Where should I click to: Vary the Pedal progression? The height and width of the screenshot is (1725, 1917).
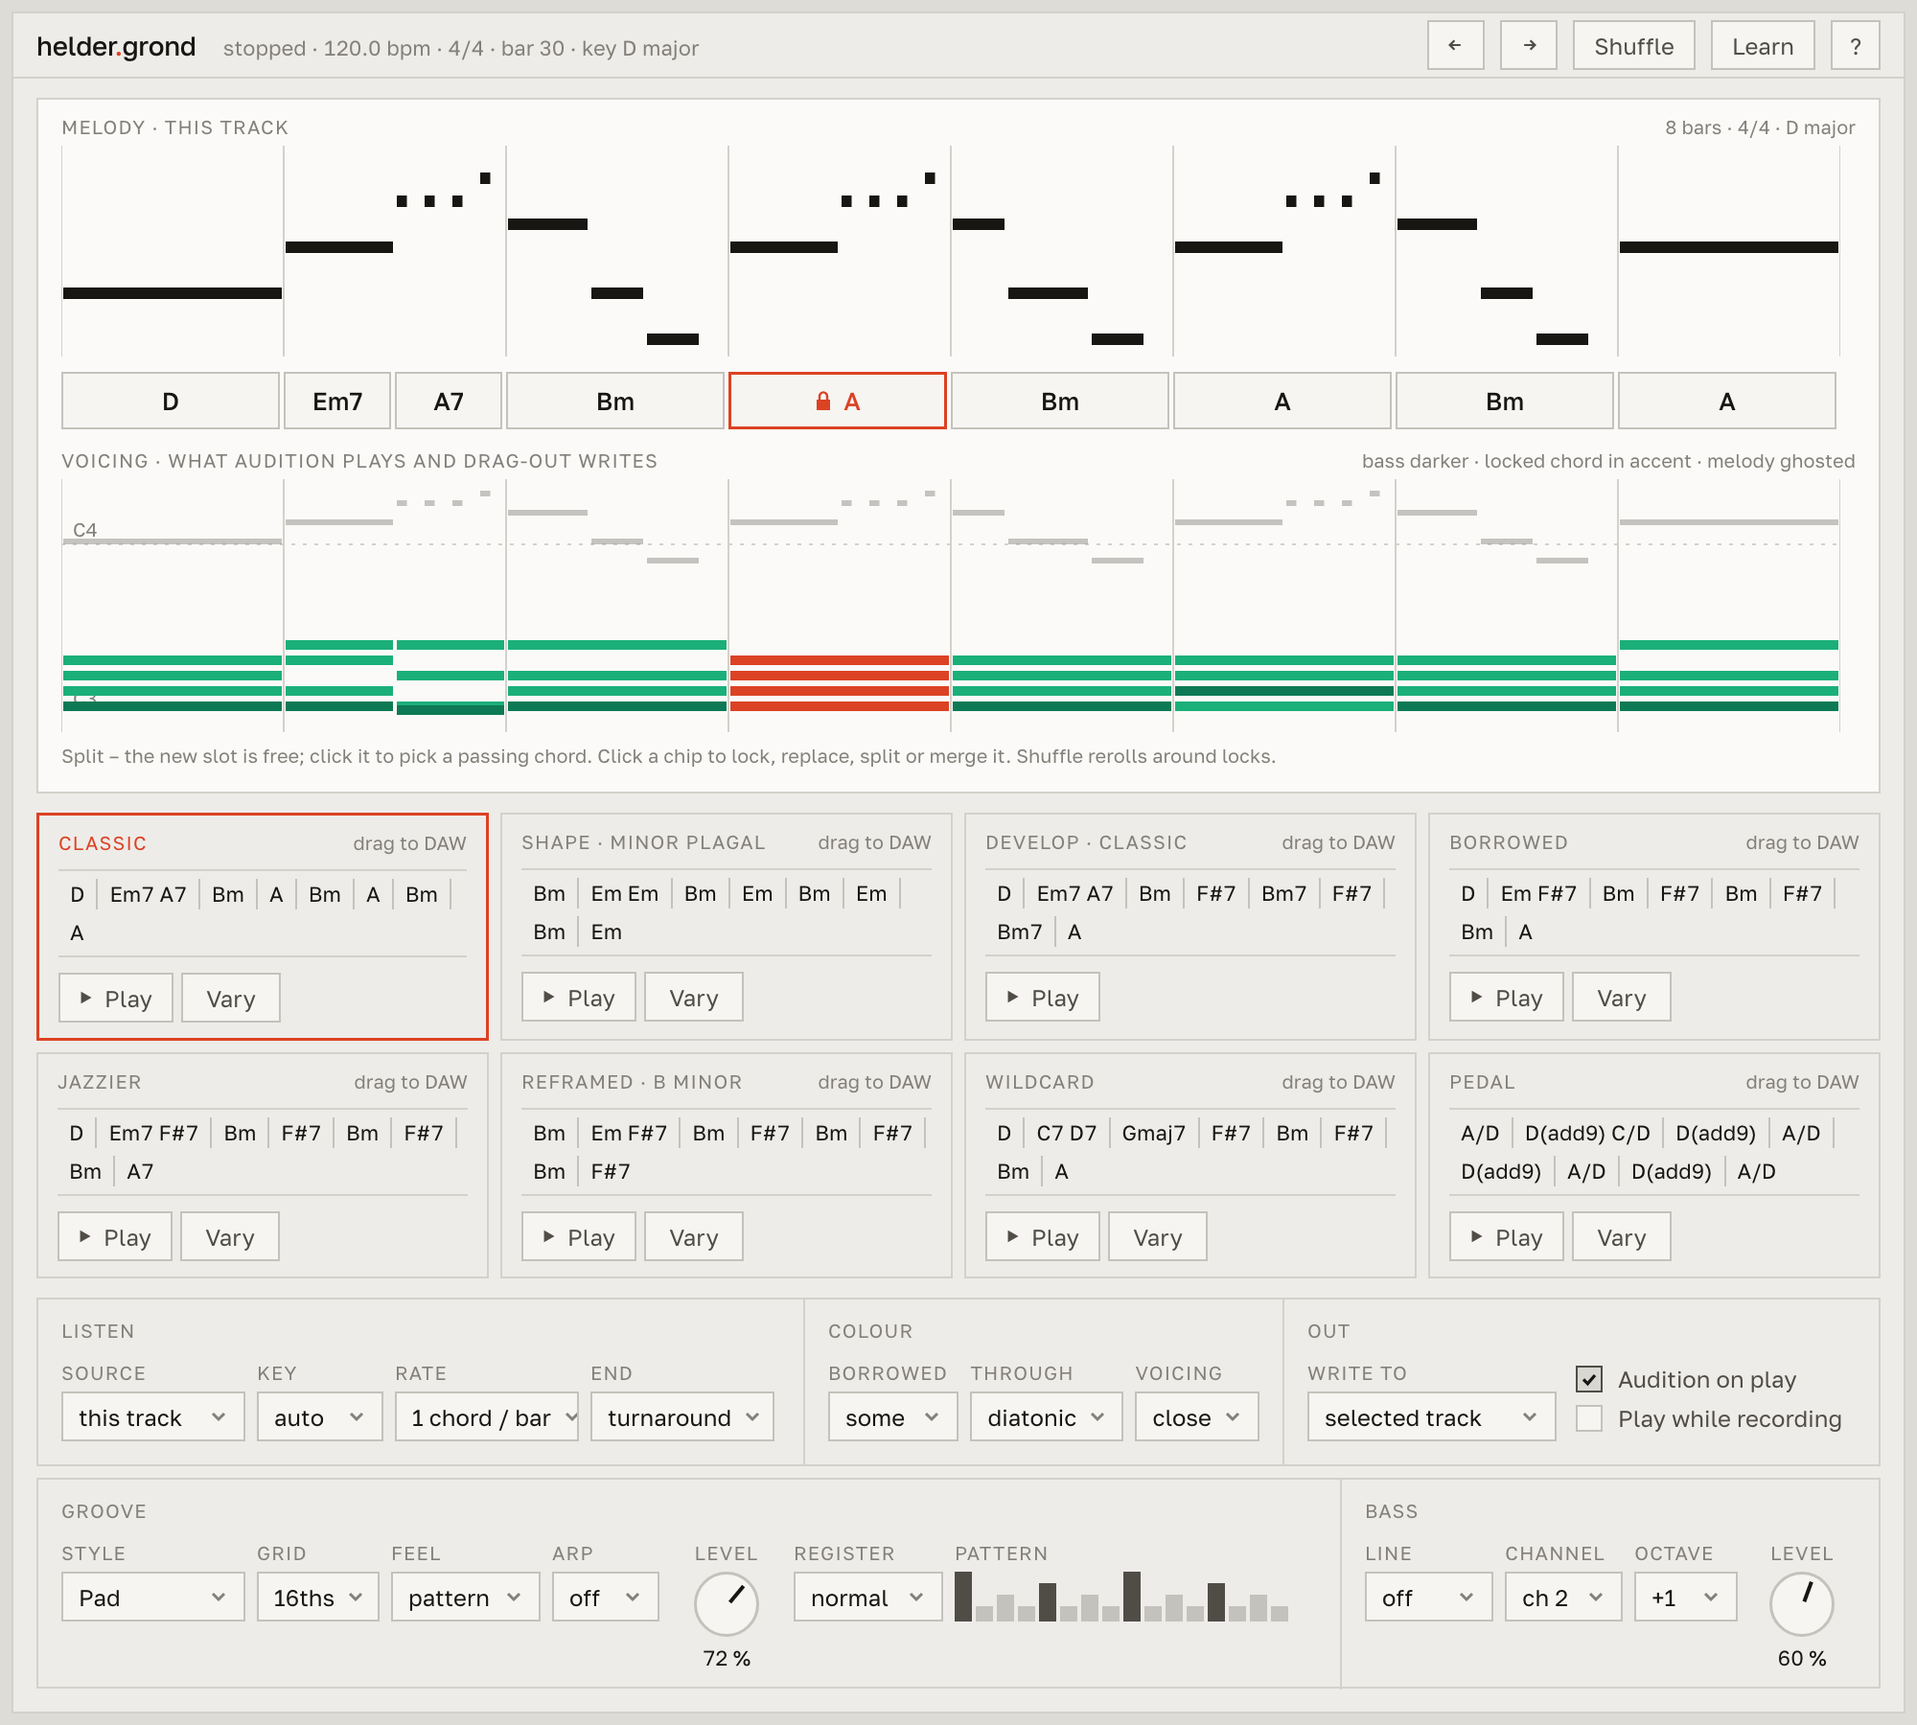tap(1622, 1237)
